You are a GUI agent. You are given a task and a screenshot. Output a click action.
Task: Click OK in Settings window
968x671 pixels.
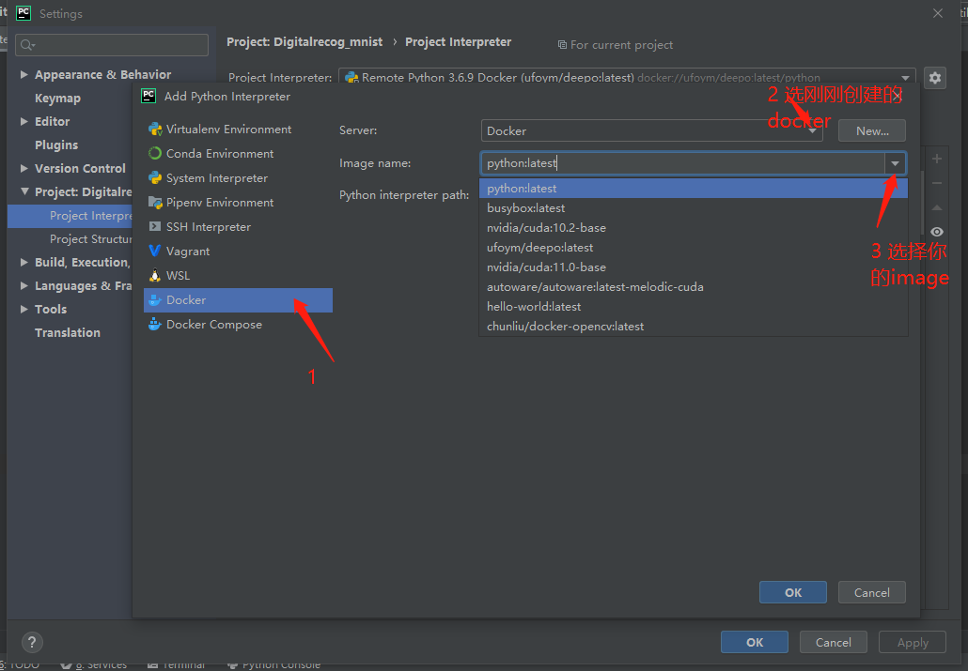tap(755, 643)
